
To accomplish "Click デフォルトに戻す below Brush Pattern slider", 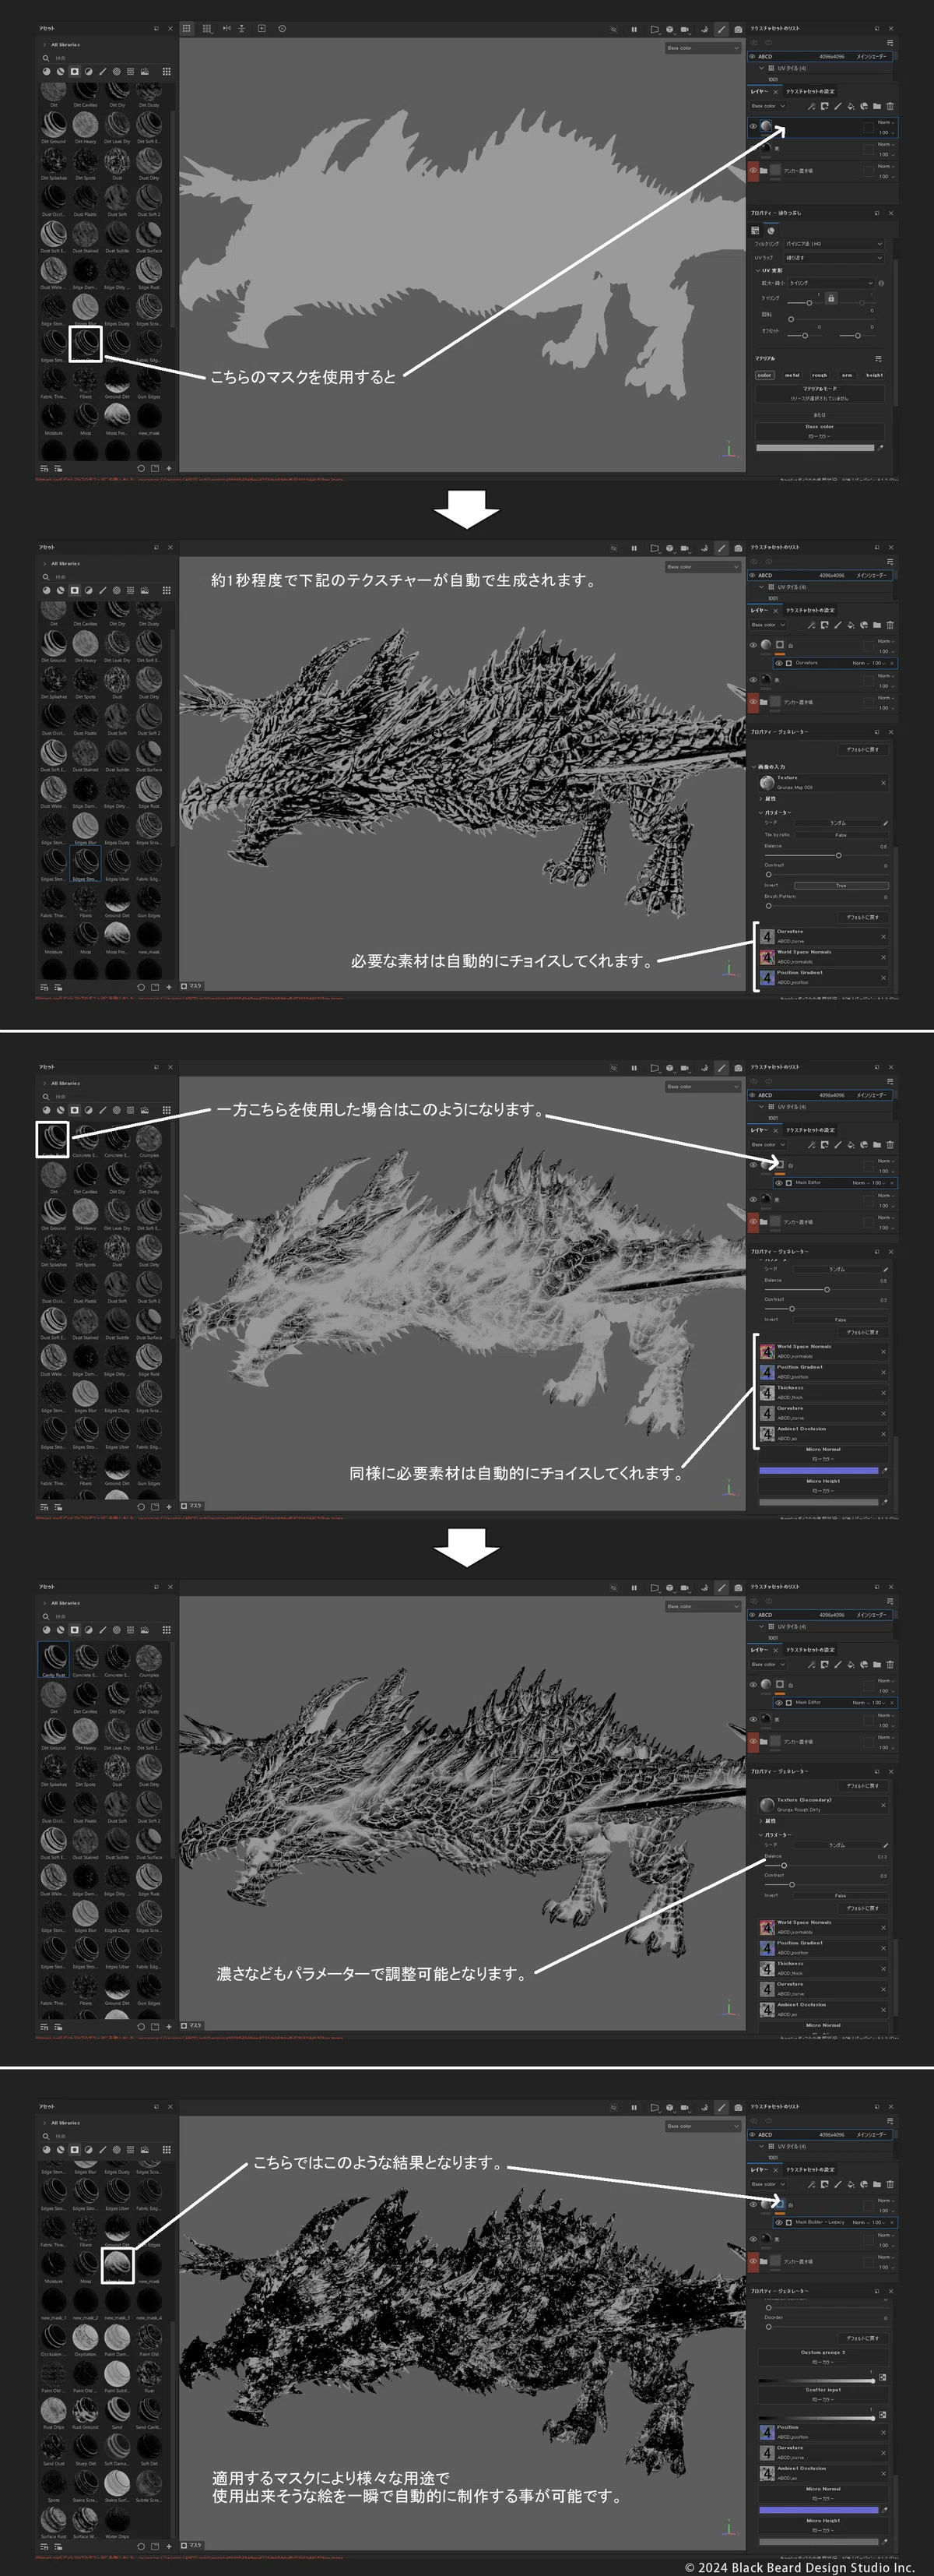I will point(863,918).
